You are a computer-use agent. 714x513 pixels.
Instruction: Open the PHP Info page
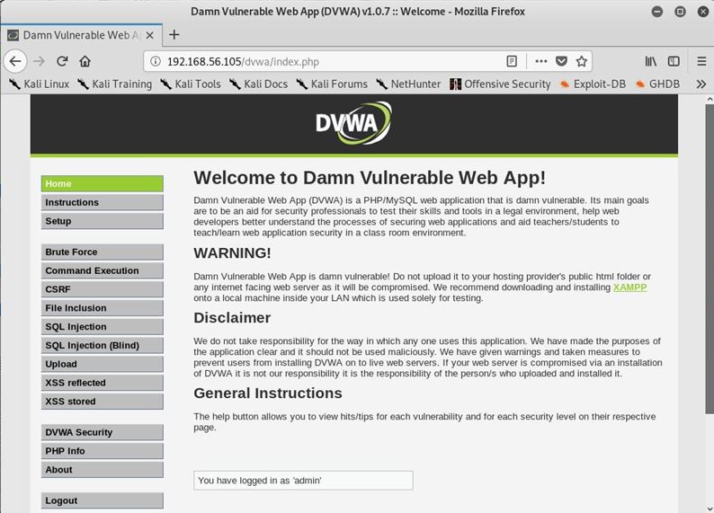[x=102, y=451]
